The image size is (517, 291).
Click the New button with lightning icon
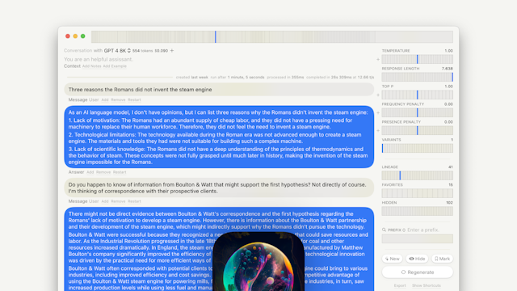[x=392, y=259]
